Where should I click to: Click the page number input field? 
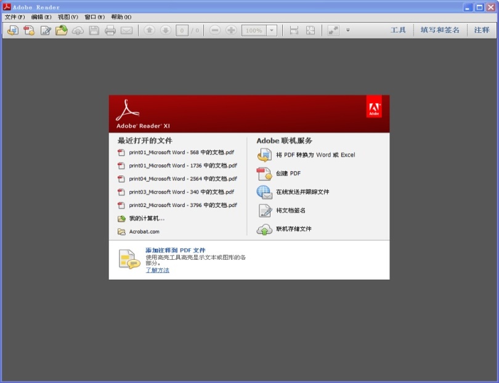[x=182, y=31]
